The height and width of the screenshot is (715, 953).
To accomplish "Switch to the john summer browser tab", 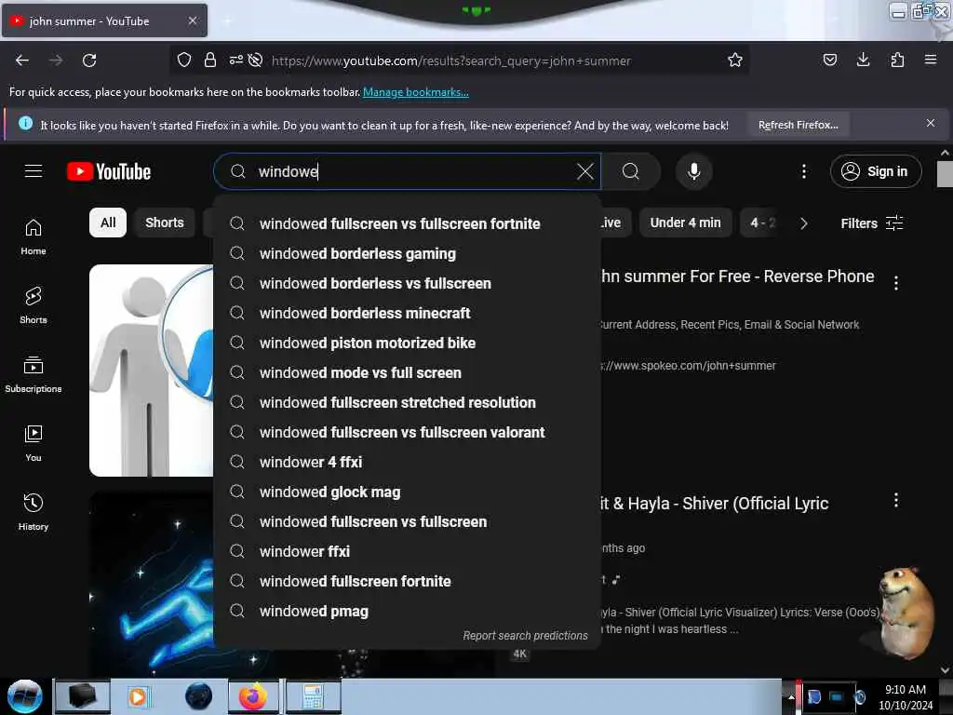I will tap(104, 20).
